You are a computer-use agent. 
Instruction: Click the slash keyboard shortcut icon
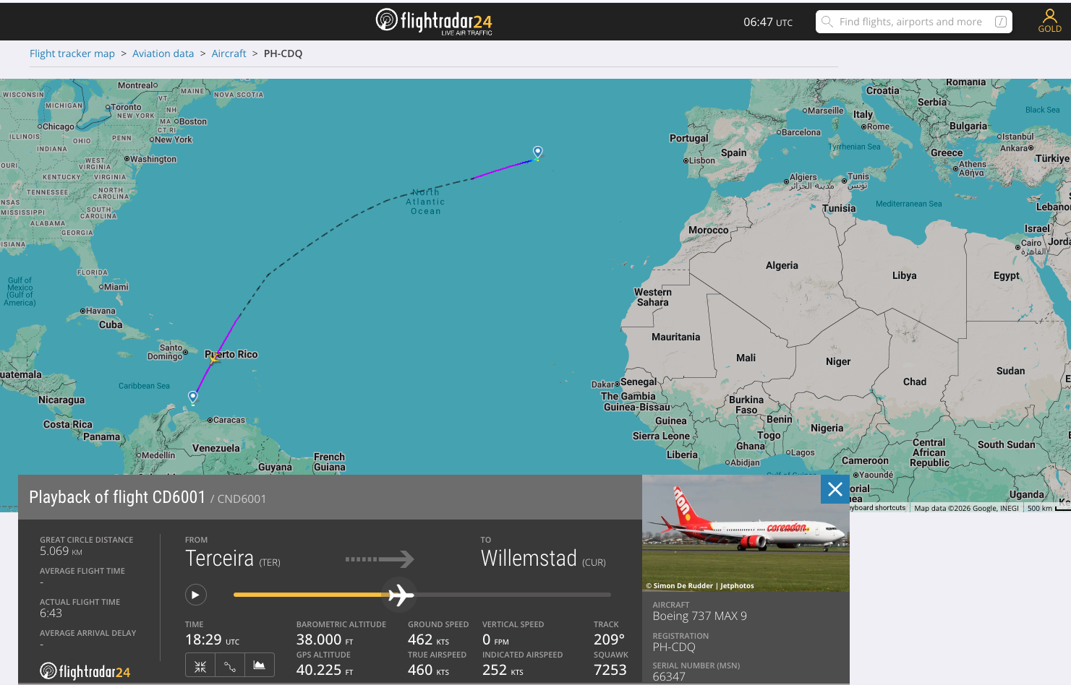click(x=1001, y=22)
